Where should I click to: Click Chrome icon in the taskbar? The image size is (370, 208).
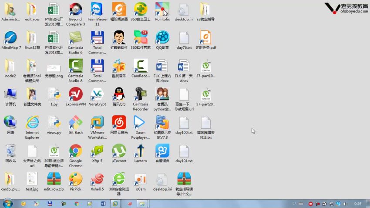(77, 204)
